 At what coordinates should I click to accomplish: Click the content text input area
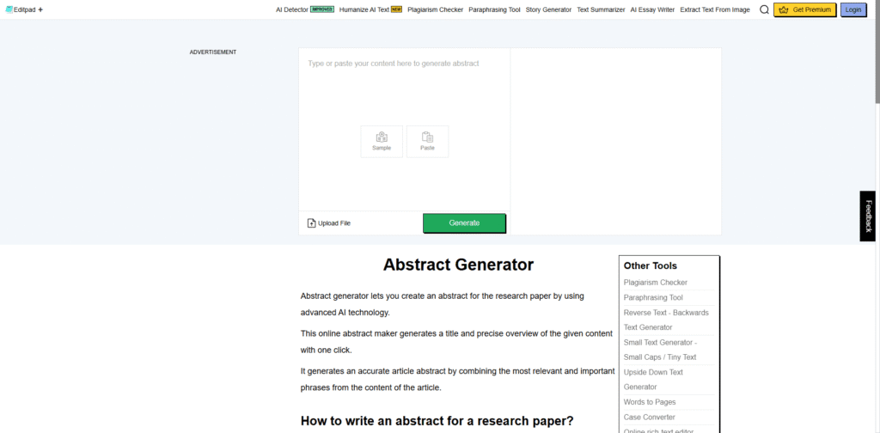(404, 95)
